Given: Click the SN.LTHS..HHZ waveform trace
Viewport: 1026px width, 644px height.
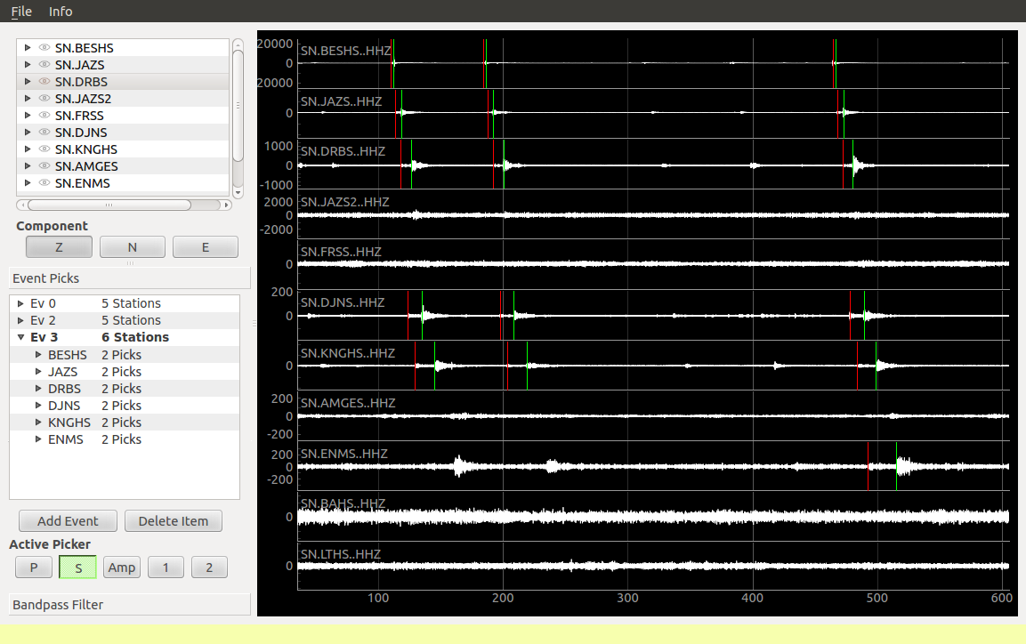Looking at the screenshot, I should tap(653, 567).
